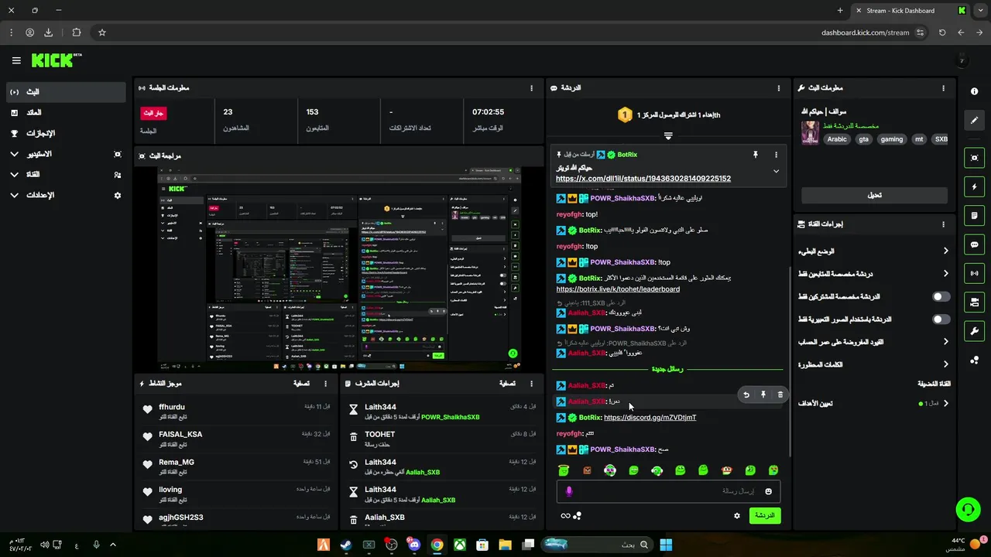
Task: Click the Arabic tag chip
Action: pyautogui.click(x=837, y=139)
